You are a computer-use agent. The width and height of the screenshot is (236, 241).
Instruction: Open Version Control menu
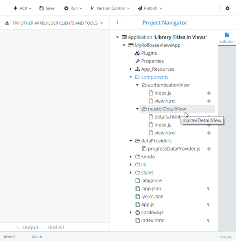click(110, 8)
